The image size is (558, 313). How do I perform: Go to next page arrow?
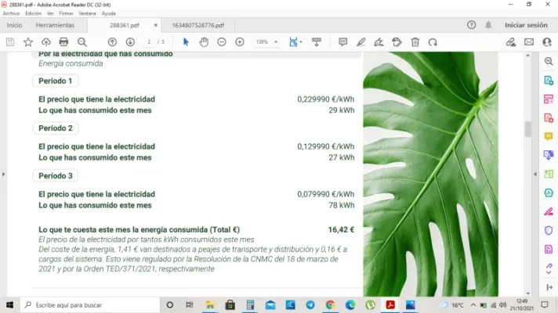[x=130, y=42]
